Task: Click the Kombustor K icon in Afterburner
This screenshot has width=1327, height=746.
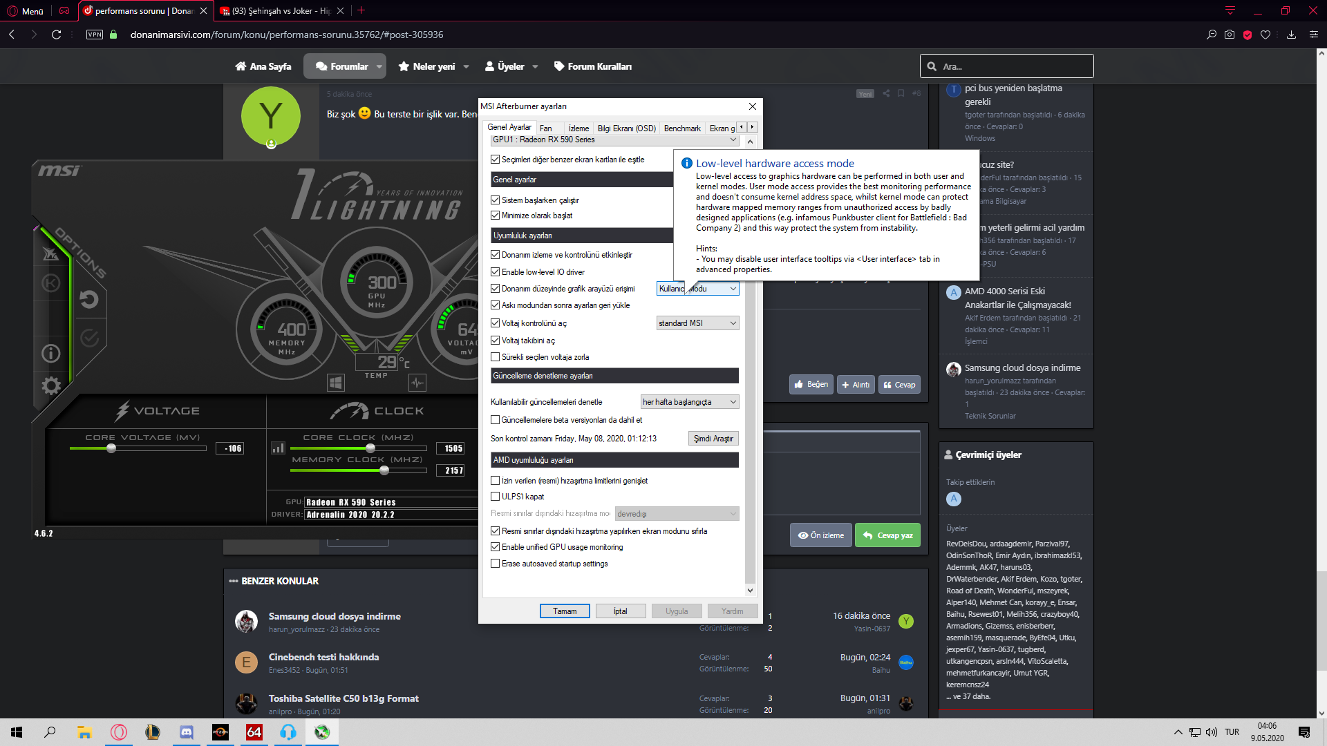Action: pyautogui.click(x=51, y=283)
